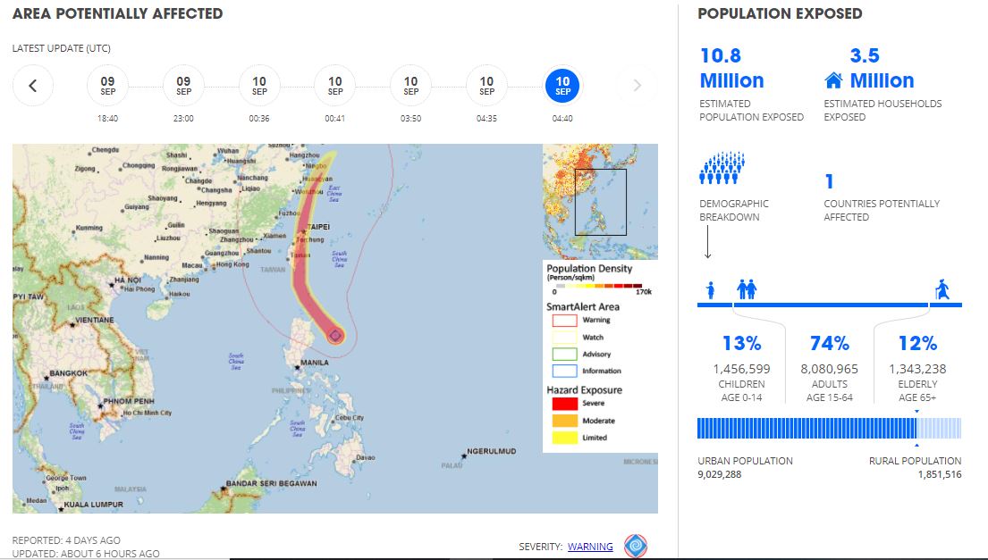Screen dimensions: 988x560
Task: Click the selected 10 SEP 04:40 update
Action: point(562,84)
